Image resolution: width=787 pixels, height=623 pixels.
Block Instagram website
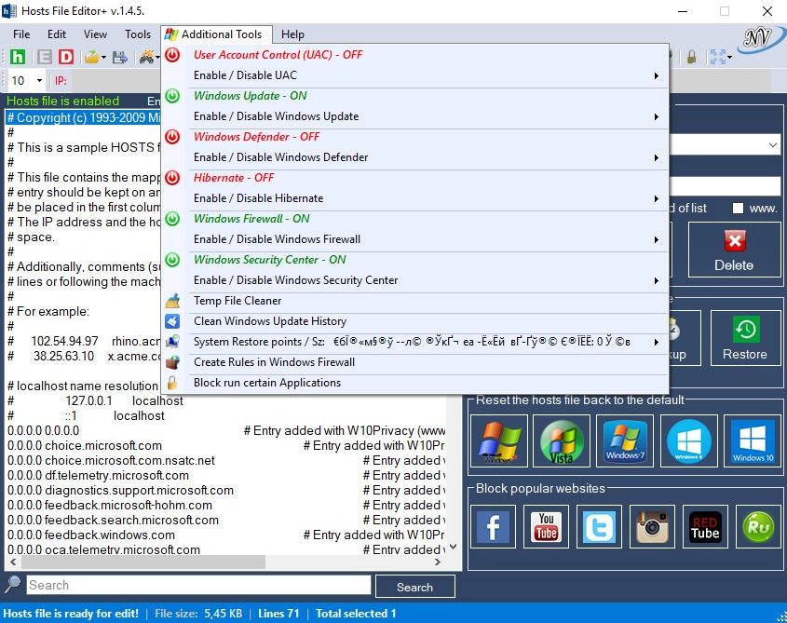click(x=652, y=526)
